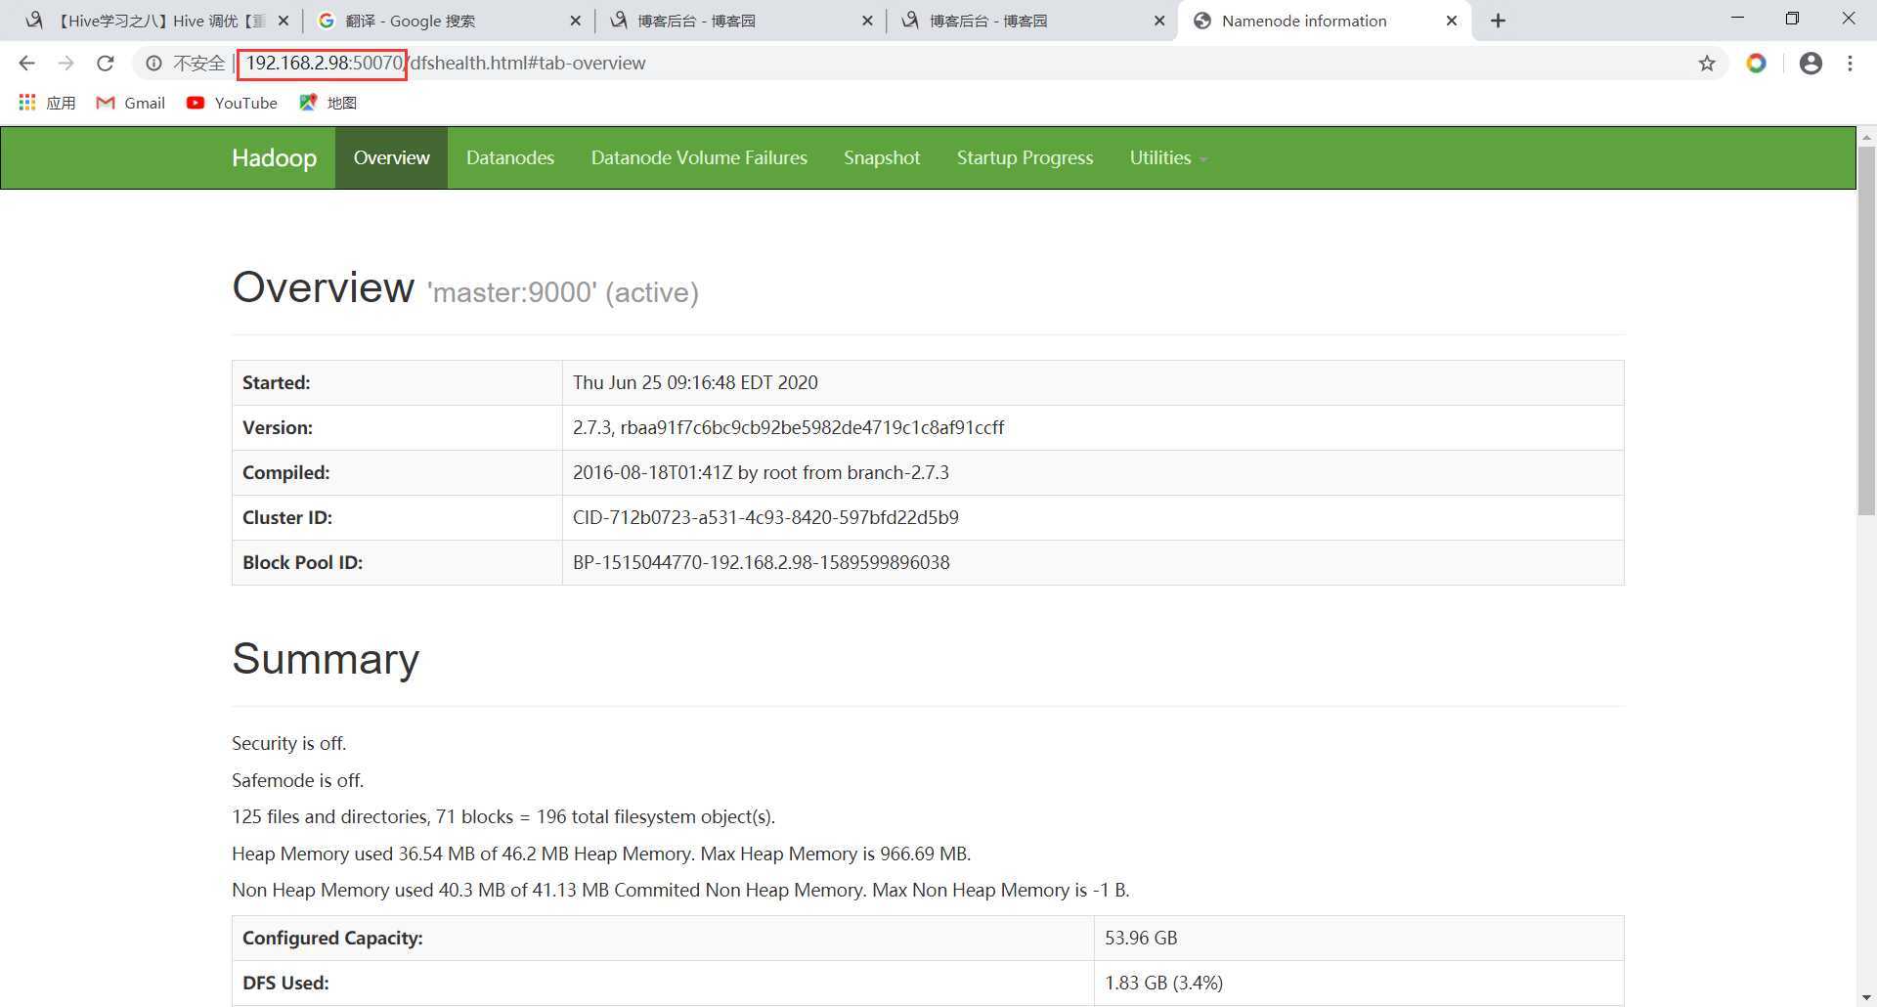Screen dimensions: 1877x1007
Task: Open the colorful browser extension icon
Action: point(1757,64)
